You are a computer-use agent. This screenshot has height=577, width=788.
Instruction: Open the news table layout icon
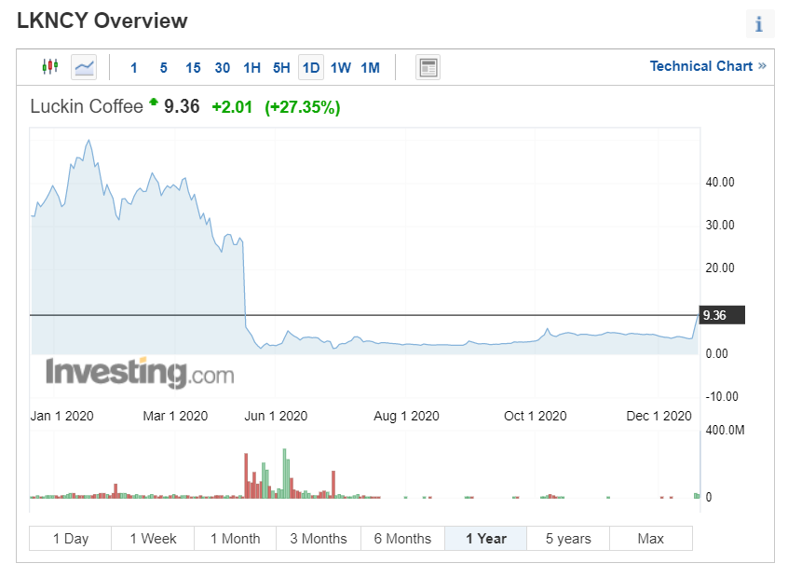click(428, 67)
